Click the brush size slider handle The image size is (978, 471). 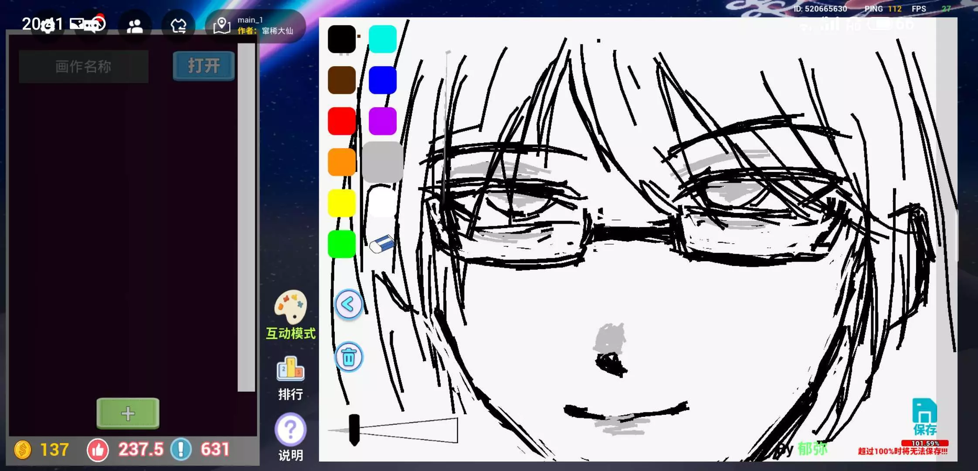pos(354,430)
